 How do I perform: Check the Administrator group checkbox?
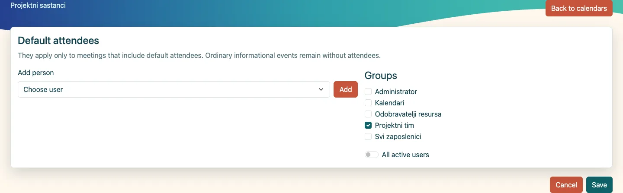368,92
